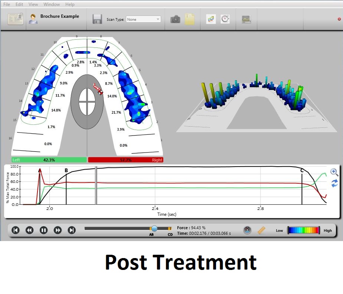The image size is (343, 294).
Task: Skip to the first frame
Action: pos(16,230)
